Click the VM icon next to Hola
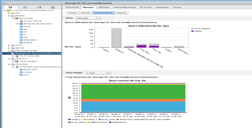This screenshot has width=252, height=128. (21, 26)
